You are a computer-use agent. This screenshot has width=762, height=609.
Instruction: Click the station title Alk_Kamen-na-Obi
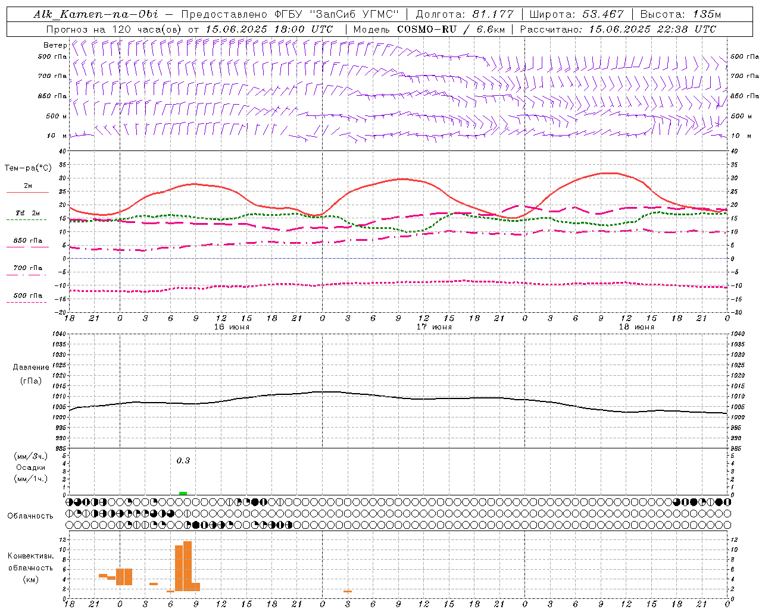click(x=96, y=14)
